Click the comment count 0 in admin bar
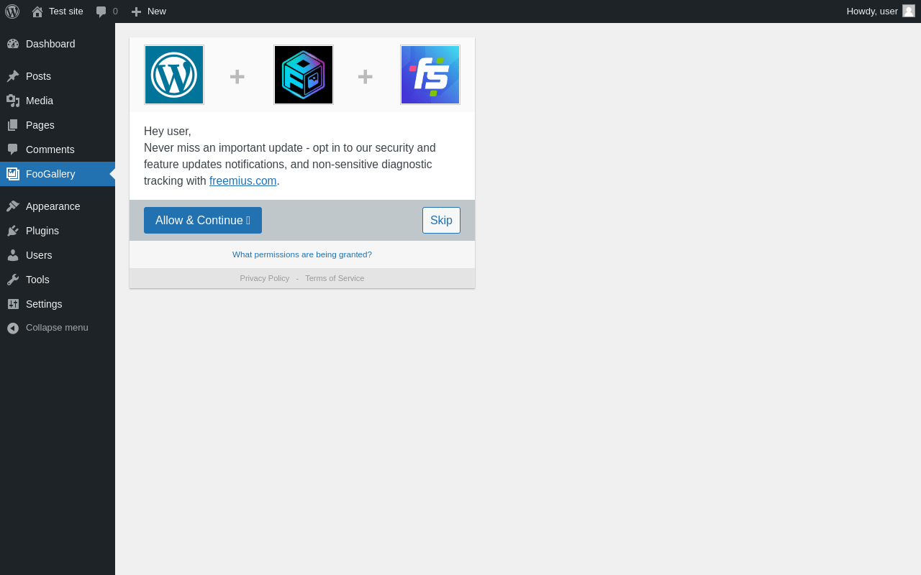The image size is (921, 575). [115, 11]
